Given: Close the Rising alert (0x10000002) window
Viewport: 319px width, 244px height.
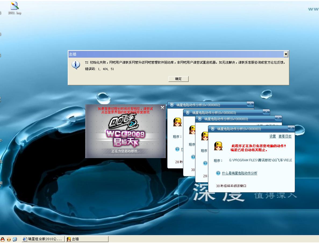Looking at the screenshot, I should click(x=250, y=104).
